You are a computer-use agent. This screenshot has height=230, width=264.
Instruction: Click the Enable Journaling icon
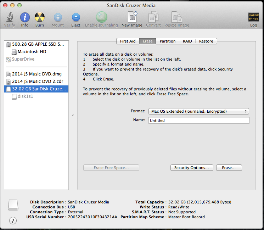tap(102, 17)
